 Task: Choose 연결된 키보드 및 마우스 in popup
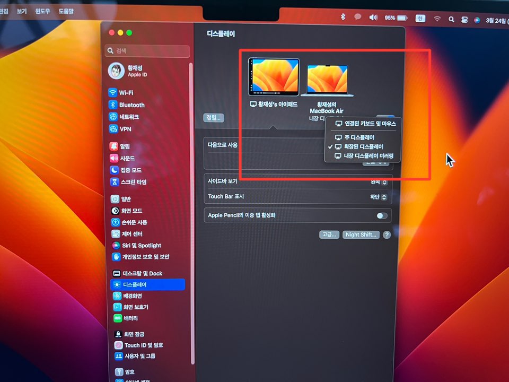click(x=365, y=124)
